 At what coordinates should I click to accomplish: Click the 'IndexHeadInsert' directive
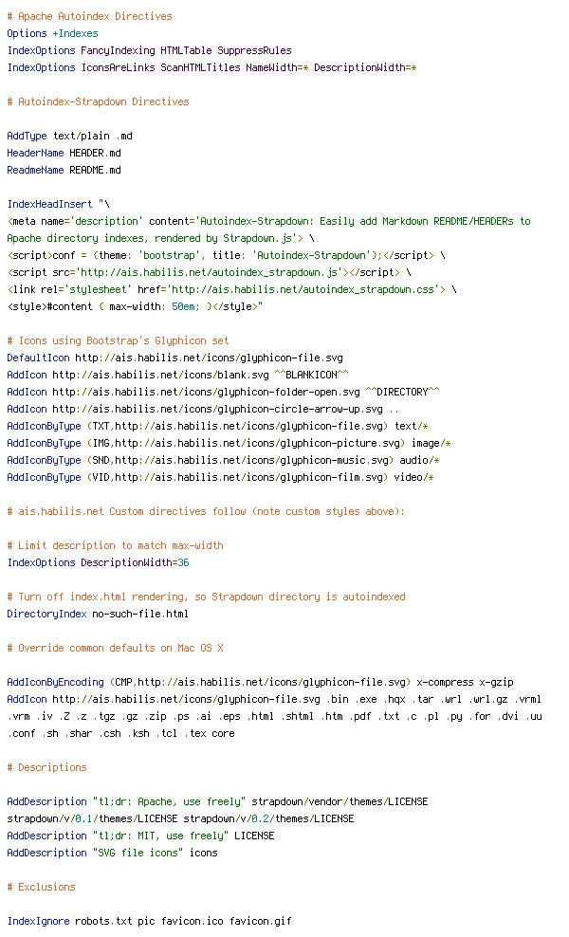[49, 204]
